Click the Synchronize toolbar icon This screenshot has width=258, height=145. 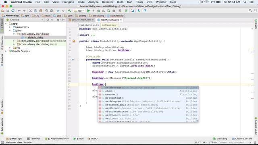[x=13, y=11]
